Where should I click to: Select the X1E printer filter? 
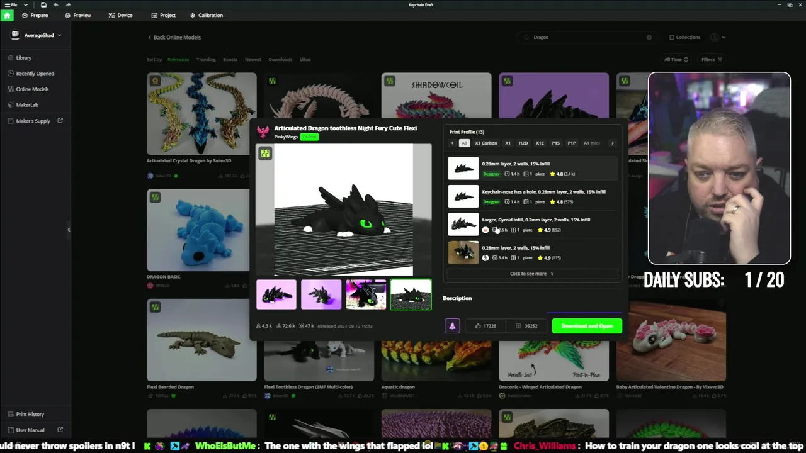tap(540, 143)
